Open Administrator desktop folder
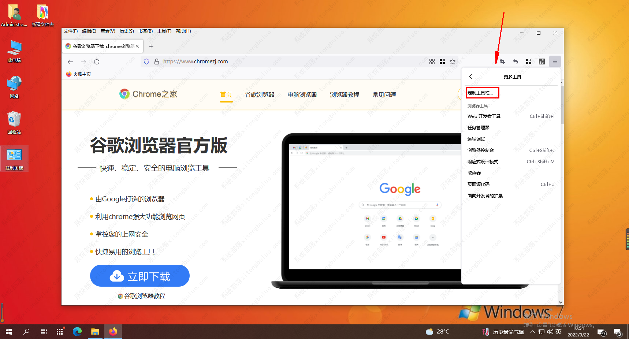 pos(14,16)
